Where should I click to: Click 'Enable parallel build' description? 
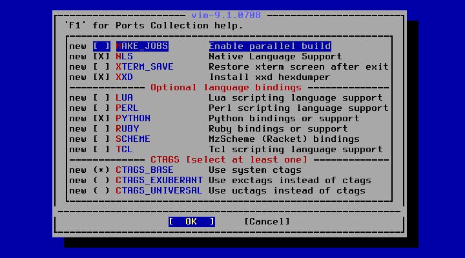coord(270,46)
